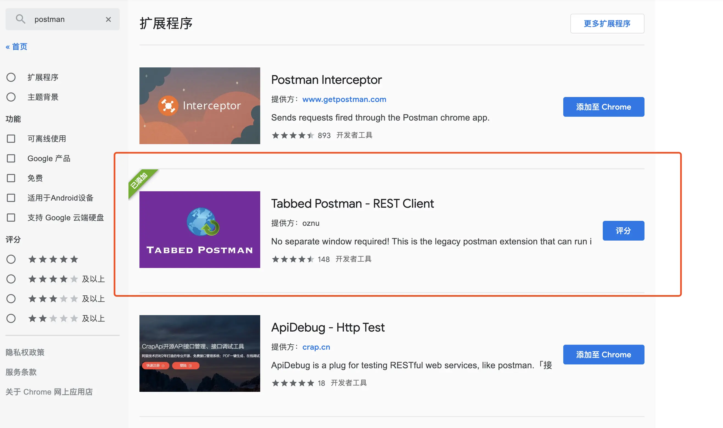Click Tabbed Postman star rating

coord(293,259)
